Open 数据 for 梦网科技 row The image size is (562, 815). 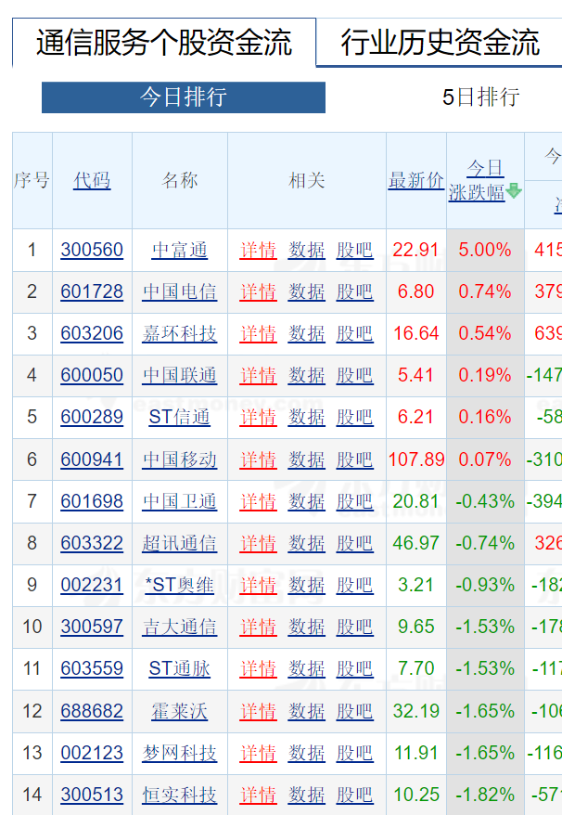tap(306, 753)
